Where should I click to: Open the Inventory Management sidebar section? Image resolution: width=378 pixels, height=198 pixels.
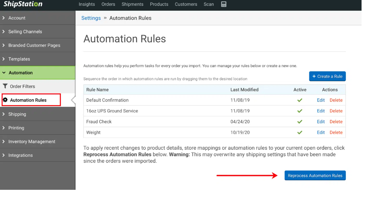tap(38, 141)
